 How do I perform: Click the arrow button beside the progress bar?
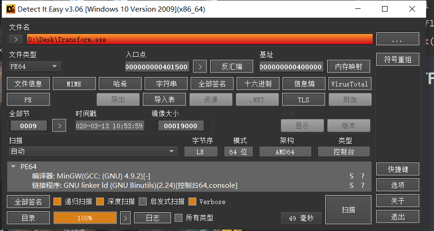click(x=125, y=218)
